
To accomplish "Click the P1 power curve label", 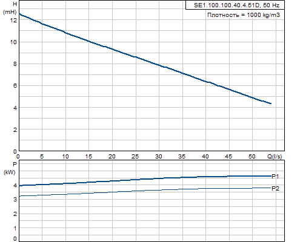I will pyautogui.click(x=275, y=177).
